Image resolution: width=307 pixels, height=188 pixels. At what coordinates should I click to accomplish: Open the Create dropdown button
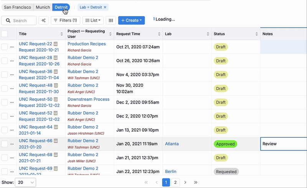[131, 20]
